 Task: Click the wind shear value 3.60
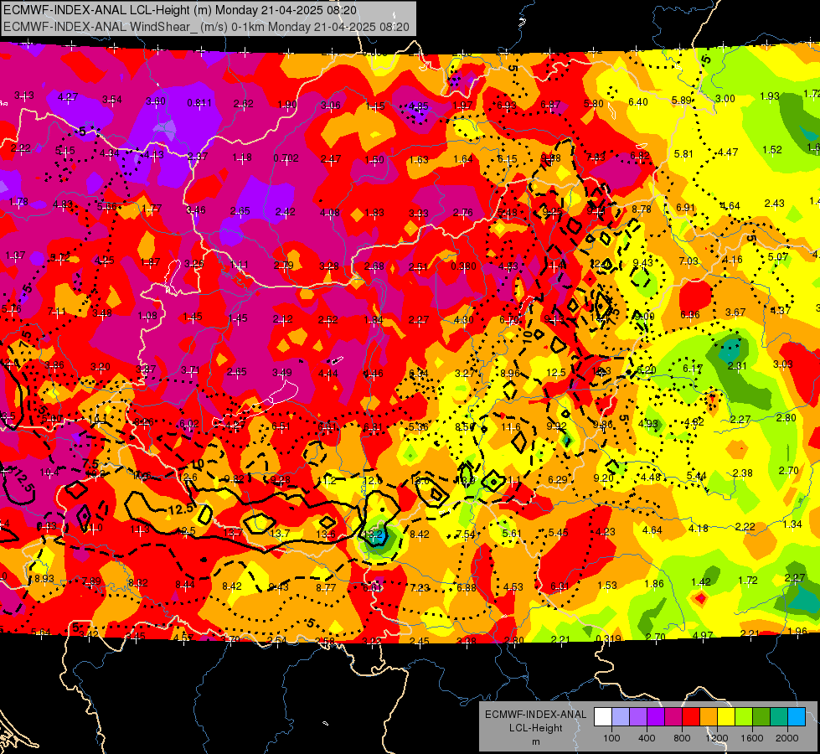coord(155,101)
